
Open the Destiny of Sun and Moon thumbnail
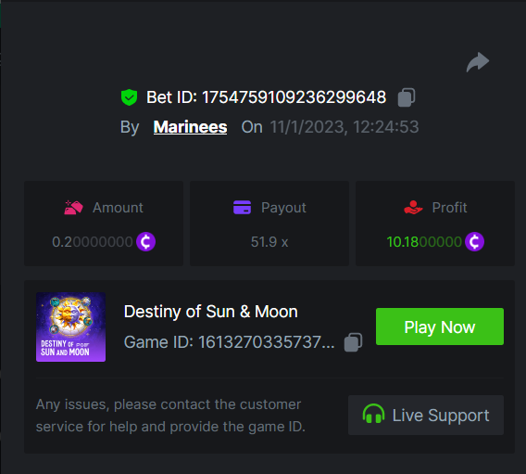[70, 327]
